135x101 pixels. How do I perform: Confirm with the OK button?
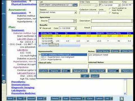point(85,76)
